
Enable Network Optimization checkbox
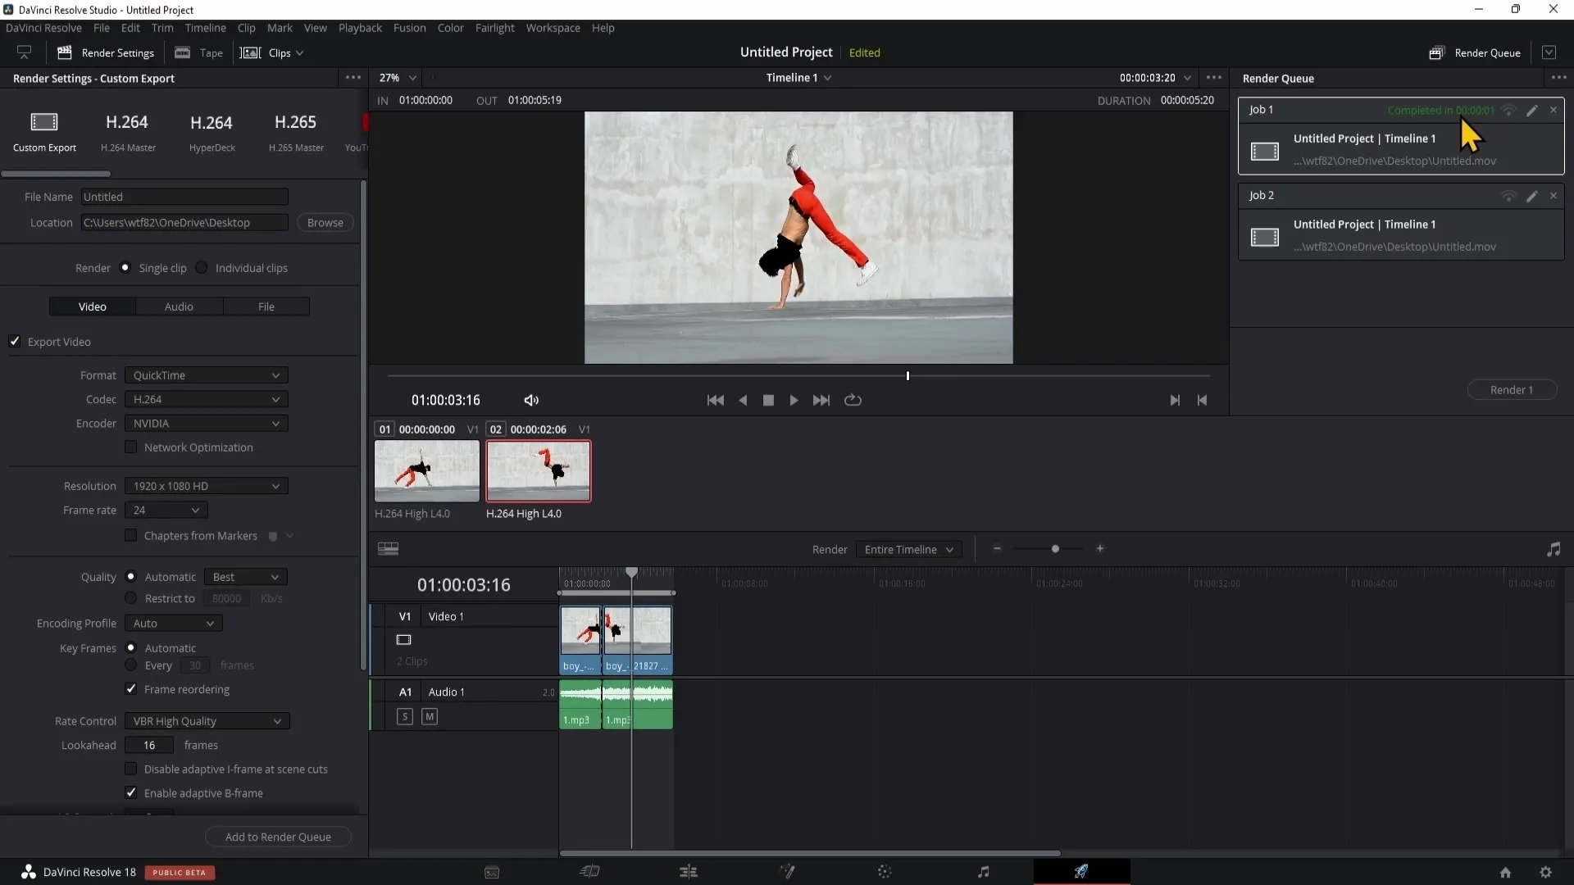tap(131, 447)
